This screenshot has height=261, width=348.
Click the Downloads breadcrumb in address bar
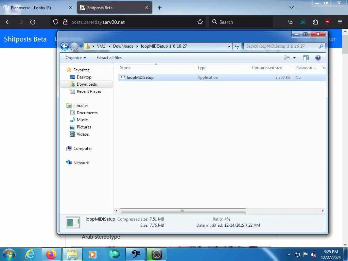(123, 46)
